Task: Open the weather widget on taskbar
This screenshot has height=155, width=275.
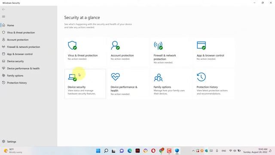Action: coord(13,151)
